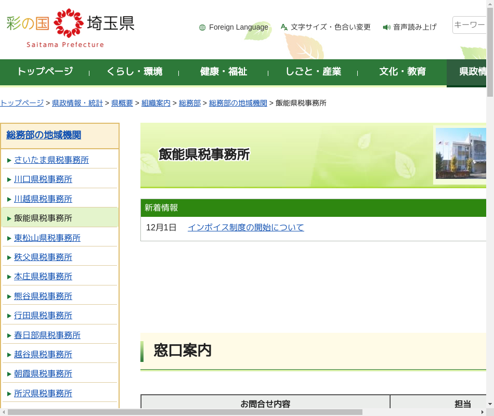Open 本庄県税事務所 in the sidebar
Viewport: 494px width, 416px height.
point(43,277)
